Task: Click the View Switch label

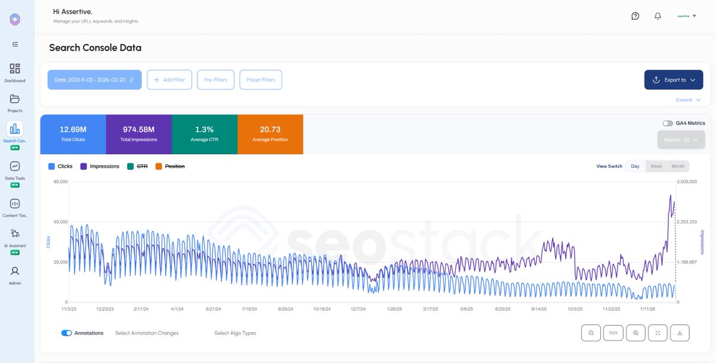Action: point(609,166)
